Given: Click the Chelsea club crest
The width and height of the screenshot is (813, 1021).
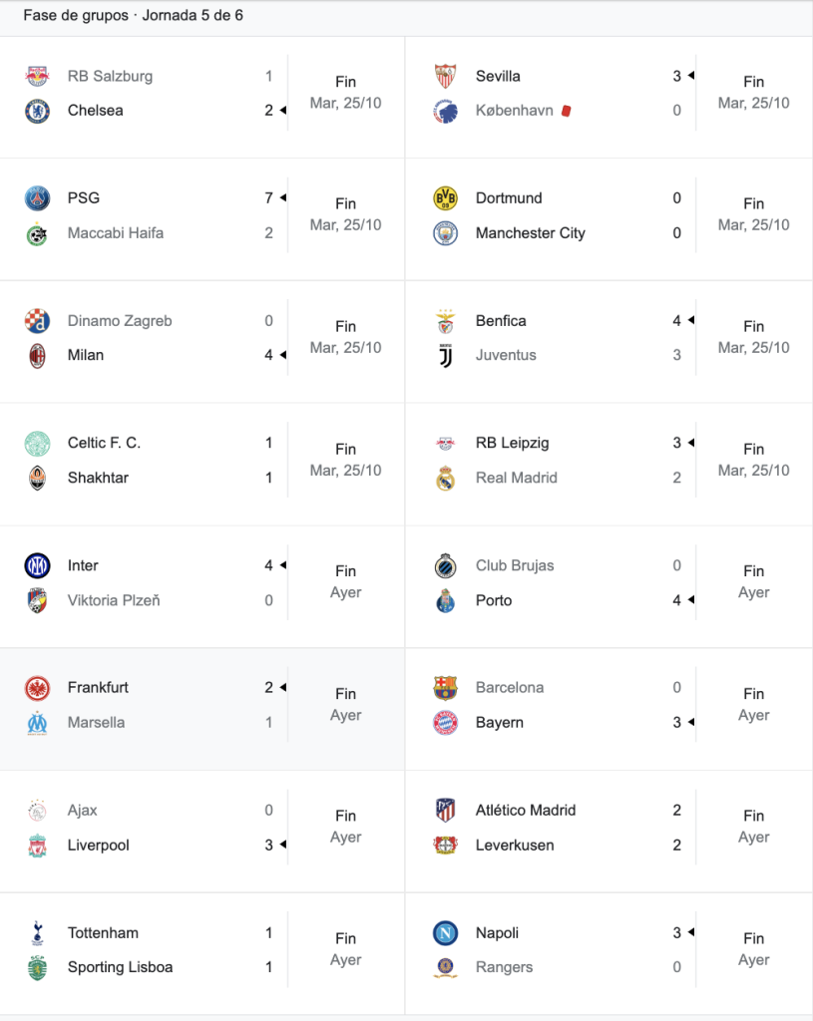Looking at the screenshot, I should (37, 111).
